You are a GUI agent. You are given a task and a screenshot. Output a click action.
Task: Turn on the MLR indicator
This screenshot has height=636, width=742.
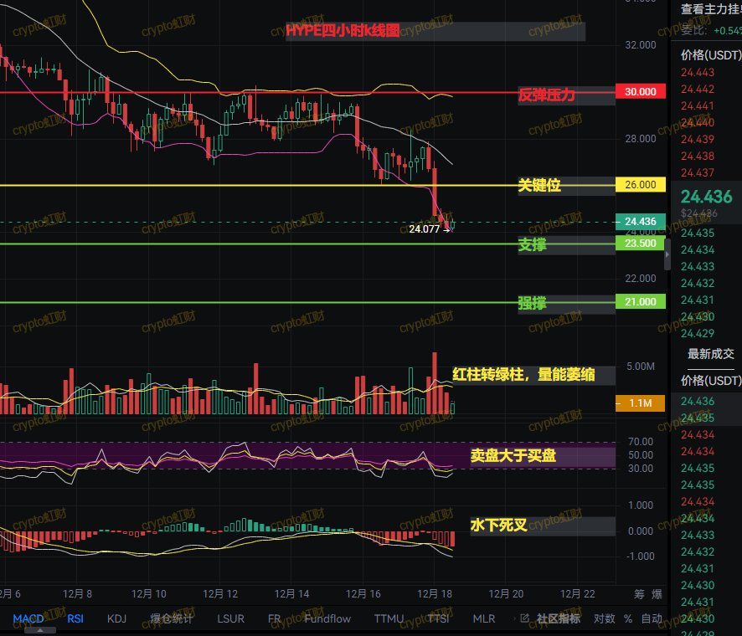tap(484, 618)
